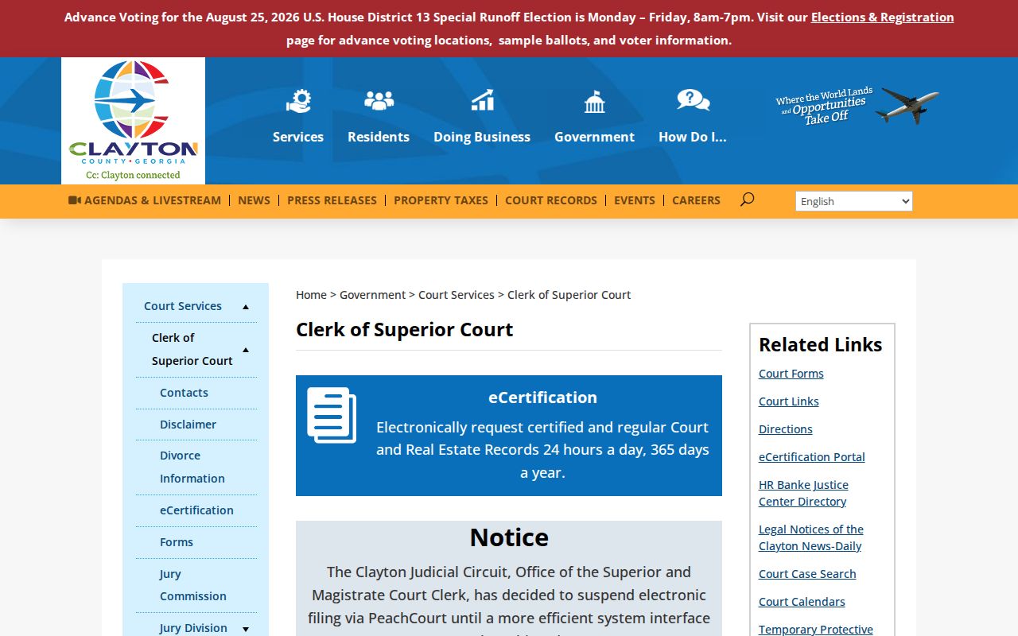The width and height of the screenshot is (1018, 636).
Task: Open the English language dropdown
Action: point(853,201)
